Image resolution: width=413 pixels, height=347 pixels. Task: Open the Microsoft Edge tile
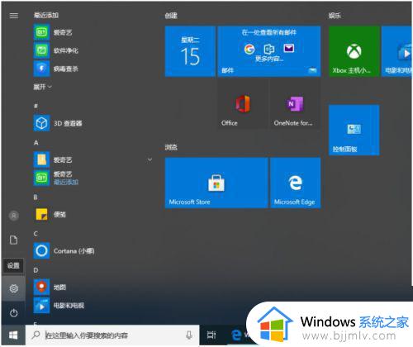pyautogui.click(x=295, y=183)
